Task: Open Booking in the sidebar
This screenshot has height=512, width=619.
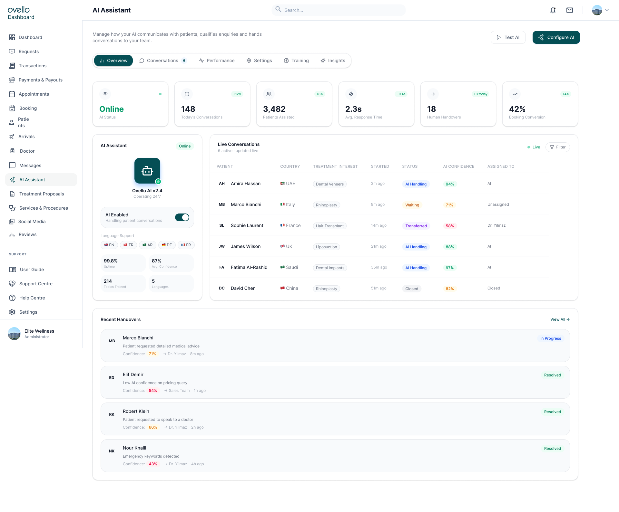Action: click(x=28, y=108)
